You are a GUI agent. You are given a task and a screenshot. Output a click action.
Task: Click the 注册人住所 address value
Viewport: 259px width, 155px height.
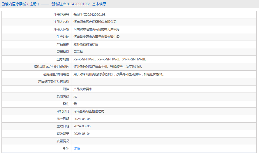pos(96,29)
